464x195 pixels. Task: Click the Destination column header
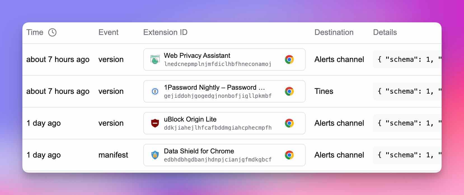pos(334,32)
